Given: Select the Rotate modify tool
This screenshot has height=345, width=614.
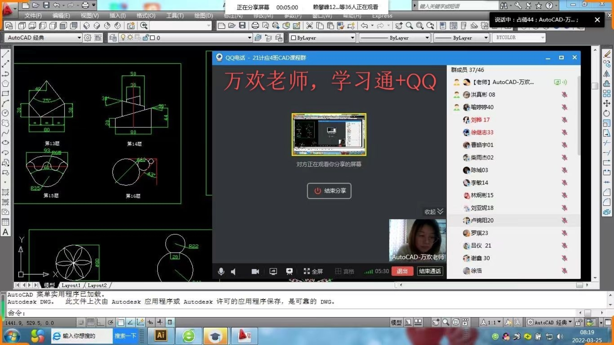Looking at the screenshot, I should pyautogui.click(x=607, y=113).
